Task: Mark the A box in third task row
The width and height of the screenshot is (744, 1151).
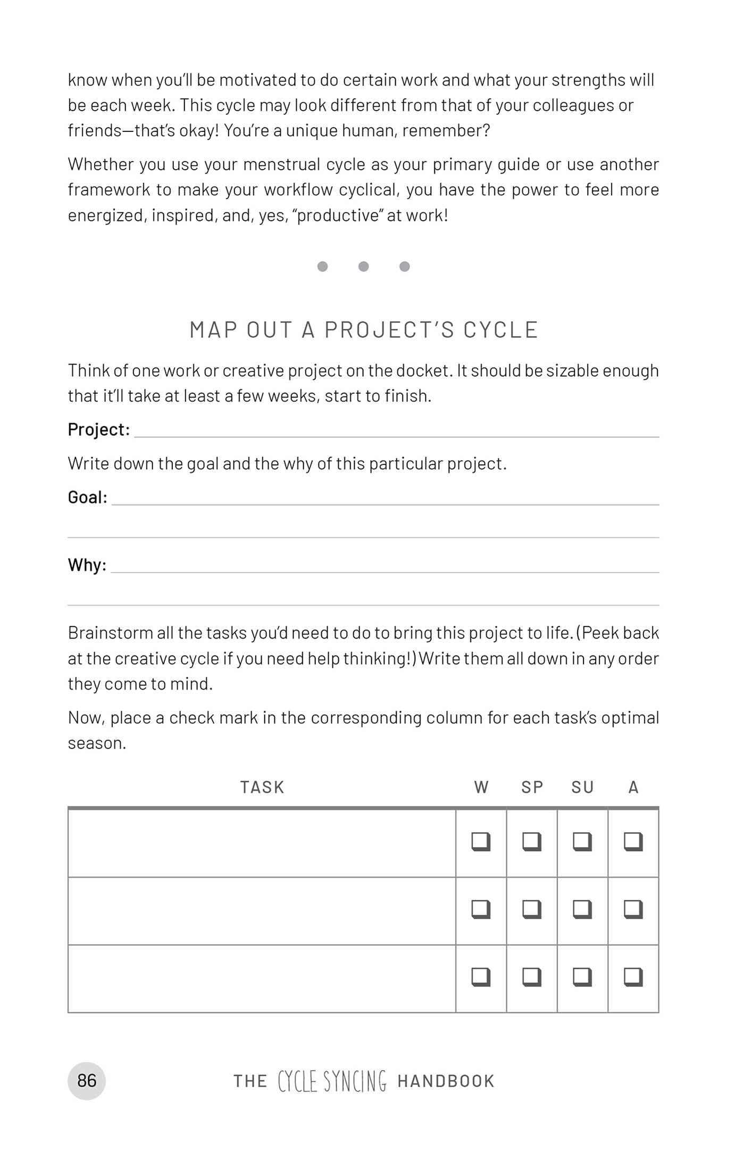Action: click(633, 976)
